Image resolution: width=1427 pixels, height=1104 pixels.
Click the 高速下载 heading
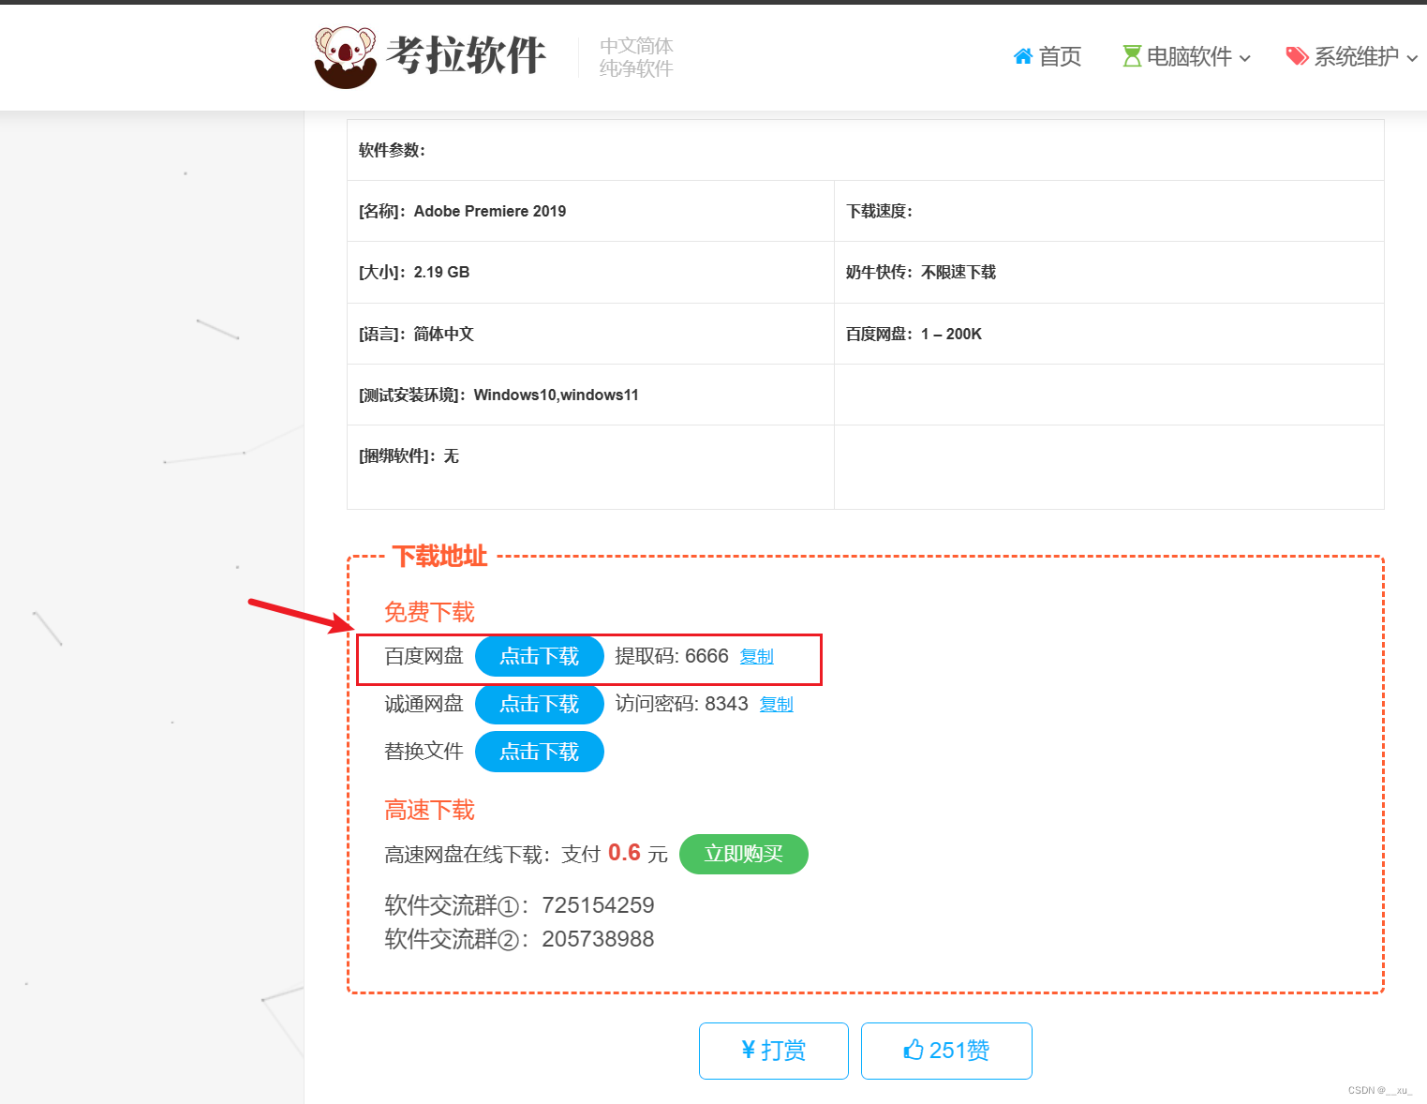[429, 810]
